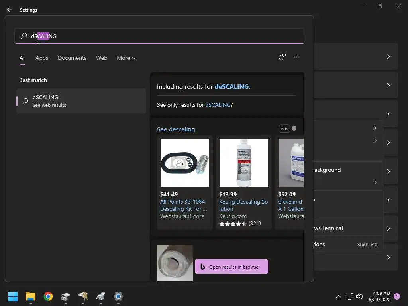The height and width of the screenshot is (306, 408).
Task: Open the box-shaped app icon in taskbar
Action: pos(66,296)
